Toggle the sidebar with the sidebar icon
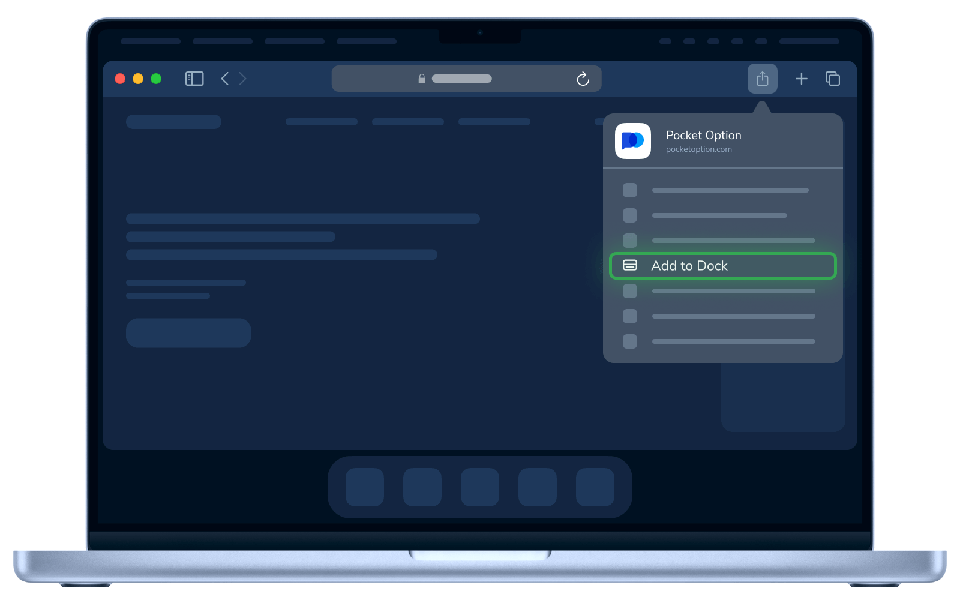The image size is (960, 600). tap(194, 79)
